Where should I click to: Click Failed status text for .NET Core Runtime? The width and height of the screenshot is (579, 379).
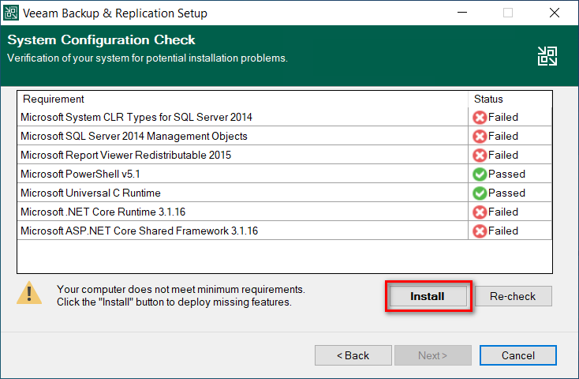(x=503, y=212)
